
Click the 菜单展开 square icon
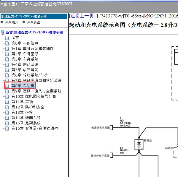click(x=2, y=22)
